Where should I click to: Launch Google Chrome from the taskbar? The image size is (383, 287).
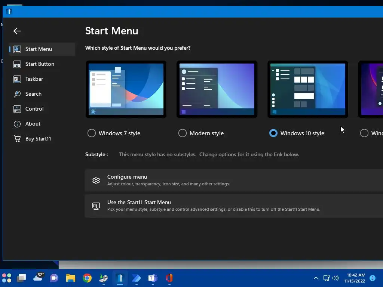click(x=87, y=278)
